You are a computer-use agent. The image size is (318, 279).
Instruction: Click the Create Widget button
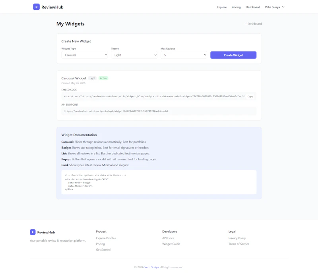tap(233, 55)
